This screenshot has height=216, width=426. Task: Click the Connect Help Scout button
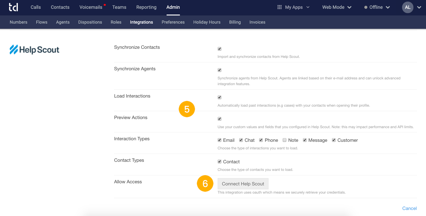pos(243,184)
